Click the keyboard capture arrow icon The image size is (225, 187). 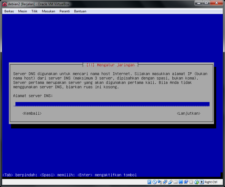(x=202, y=182)
